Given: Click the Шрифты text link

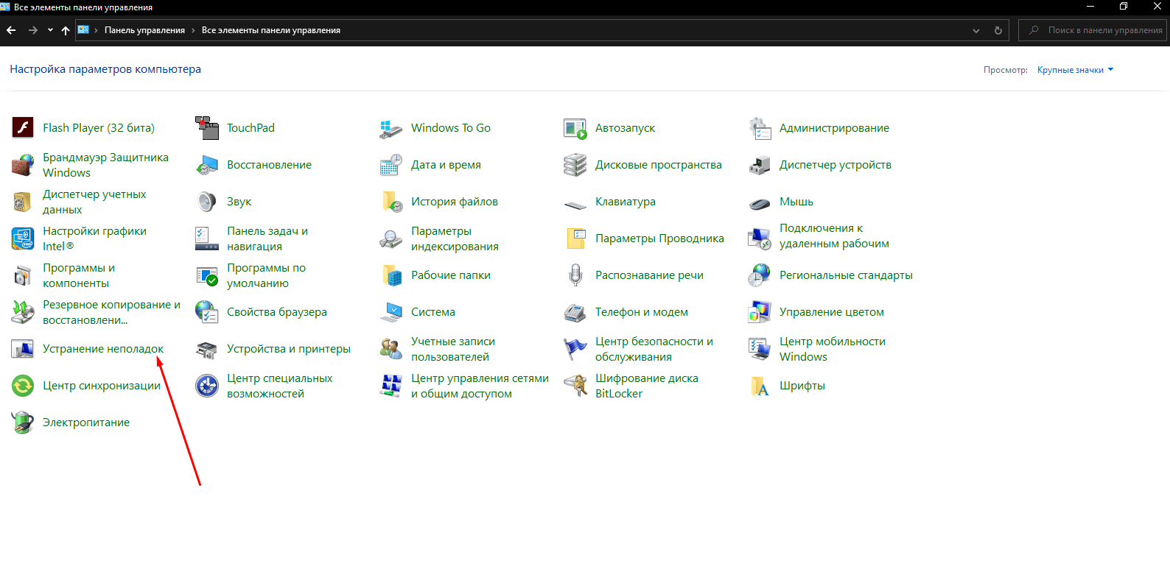Looking at the screenshot, I should tap(802, 386).
